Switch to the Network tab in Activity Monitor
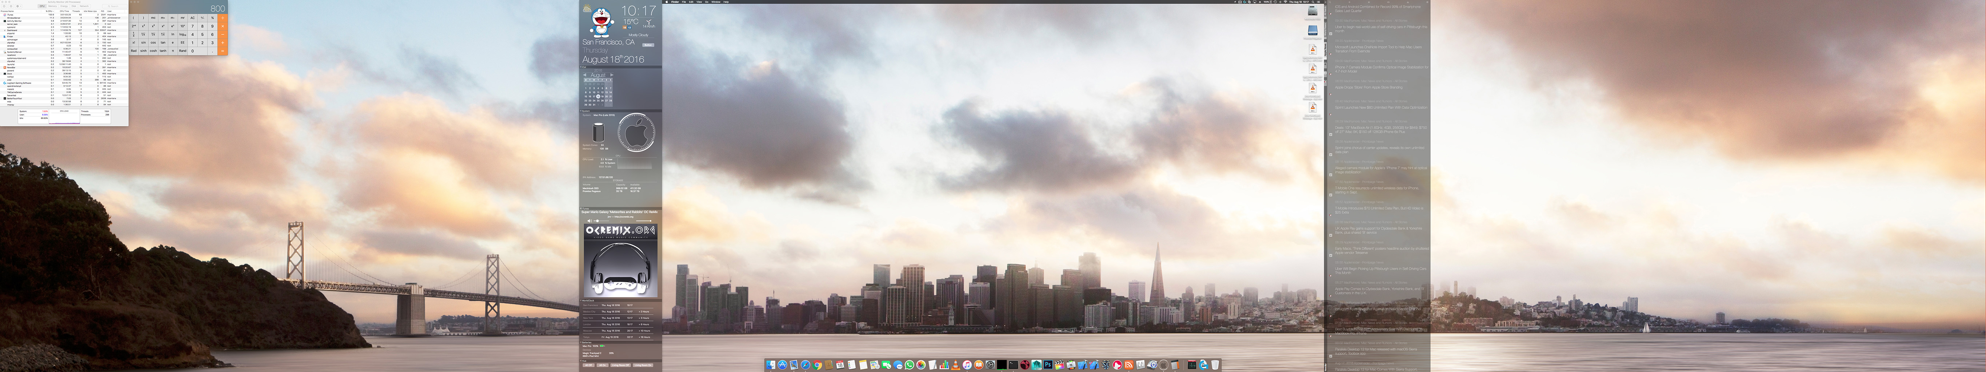Image resolution: width=1986 pixels, height=372 pixels. point(84,6)
